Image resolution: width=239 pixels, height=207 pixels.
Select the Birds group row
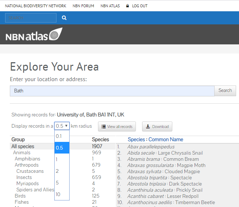click(x=63, y=196)
